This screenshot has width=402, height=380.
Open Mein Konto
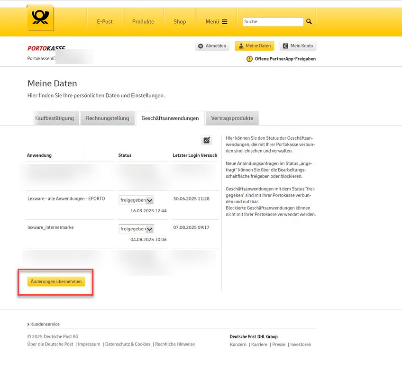point(298,46)
